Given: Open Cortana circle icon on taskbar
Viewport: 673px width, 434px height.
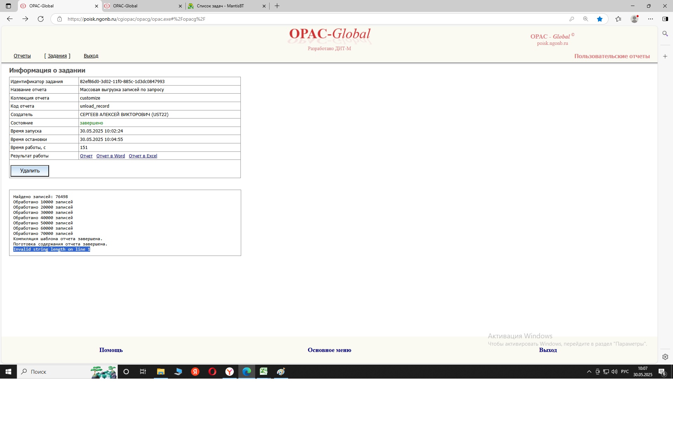Looking at the screenshot, I should pos(126,372).
